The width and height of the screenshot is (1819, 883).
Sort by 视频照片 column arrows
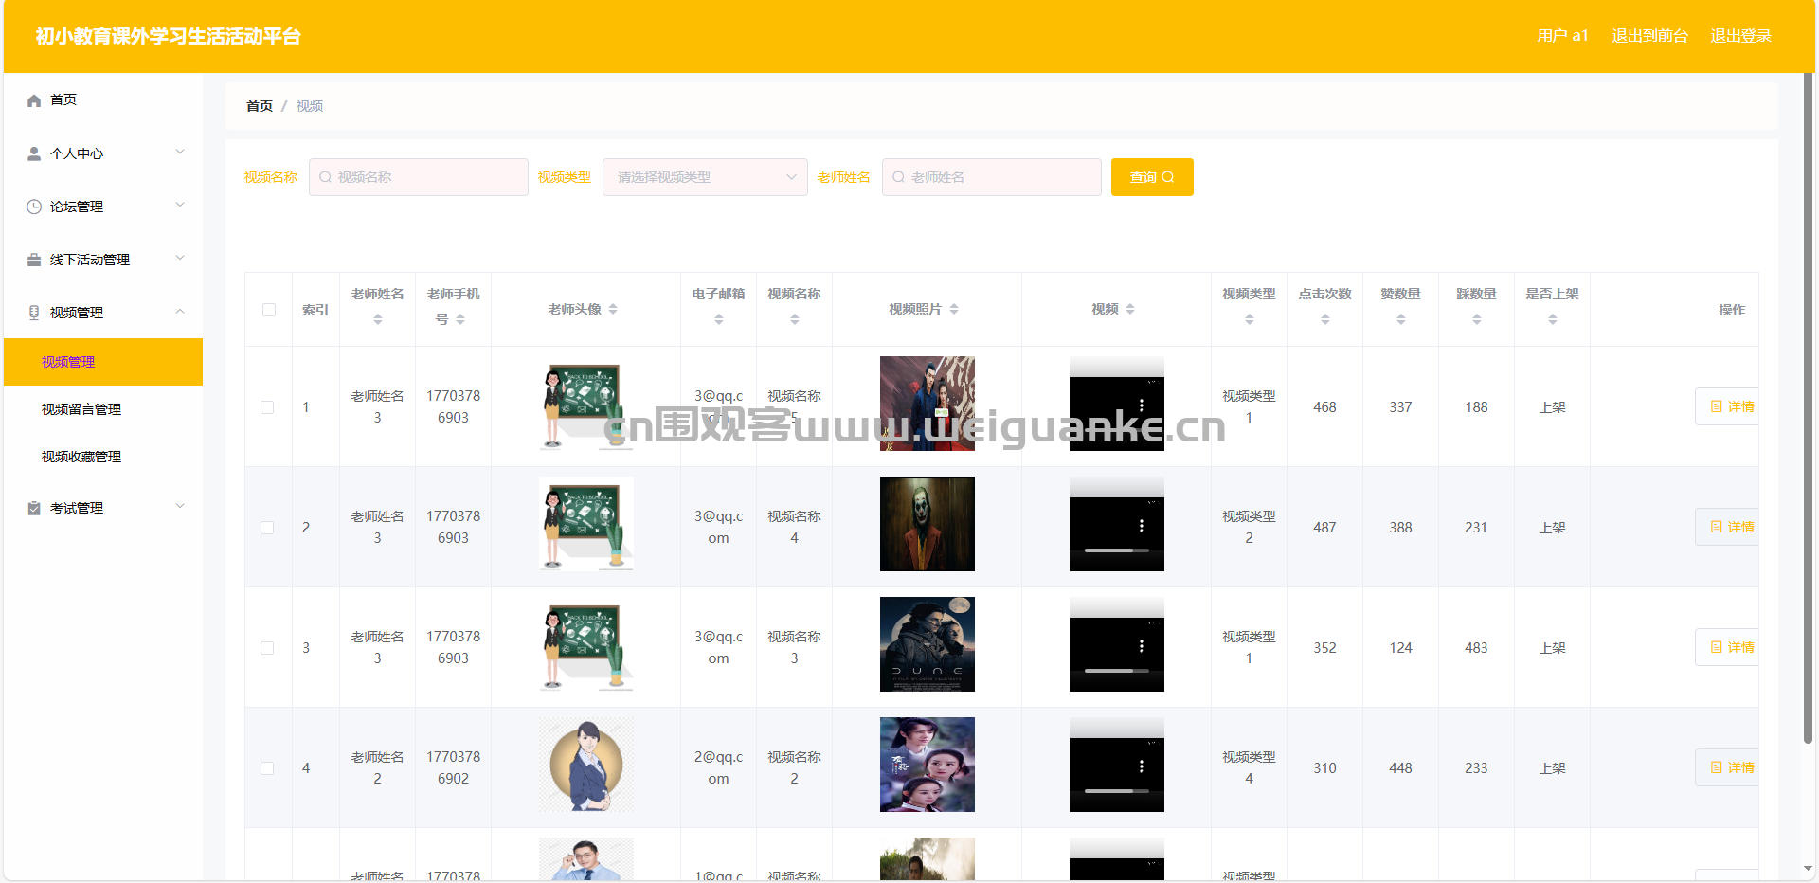click(954, 309)
